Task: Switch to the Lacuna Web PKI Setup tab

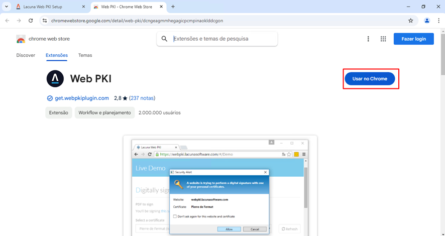Action: pos(51,7)
